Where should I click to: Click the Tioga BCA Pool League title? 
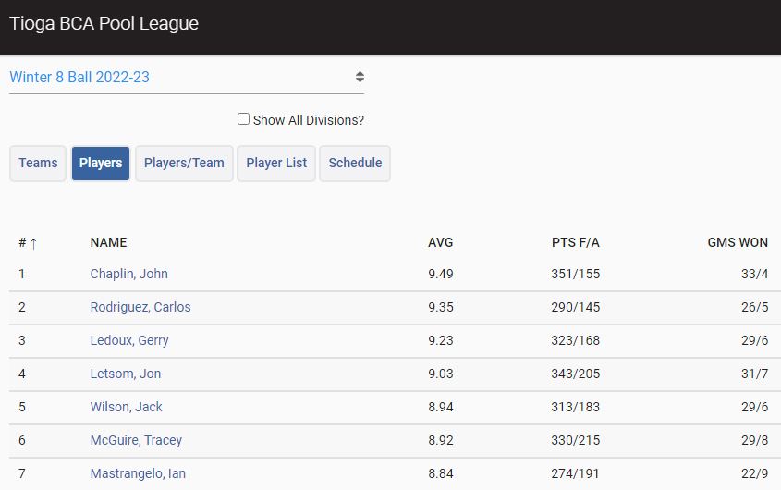(104, 23)
